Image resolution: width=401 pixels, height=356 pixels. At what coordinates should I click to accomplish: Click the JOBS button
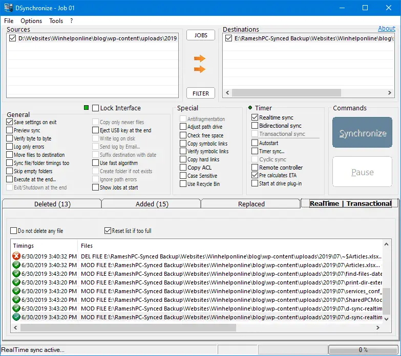pos(201,35)
